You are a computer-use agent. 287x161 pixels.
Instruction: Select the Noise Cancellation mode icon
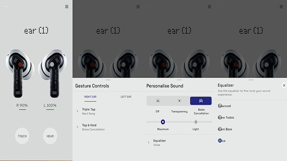[201, 101]
